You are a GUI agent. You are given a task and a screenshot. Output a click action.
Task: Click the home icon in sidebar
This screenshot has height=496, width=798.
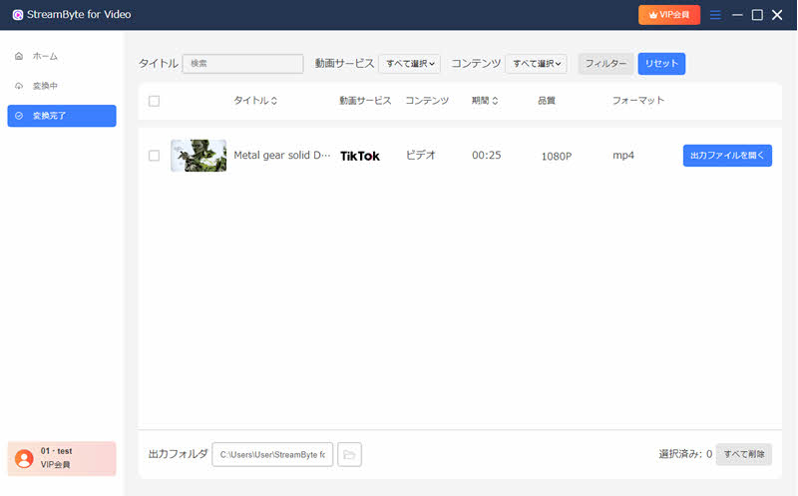(19, 56)
